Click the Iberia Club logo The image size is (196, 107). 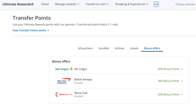pyautogui.click(x=64, y=95)
